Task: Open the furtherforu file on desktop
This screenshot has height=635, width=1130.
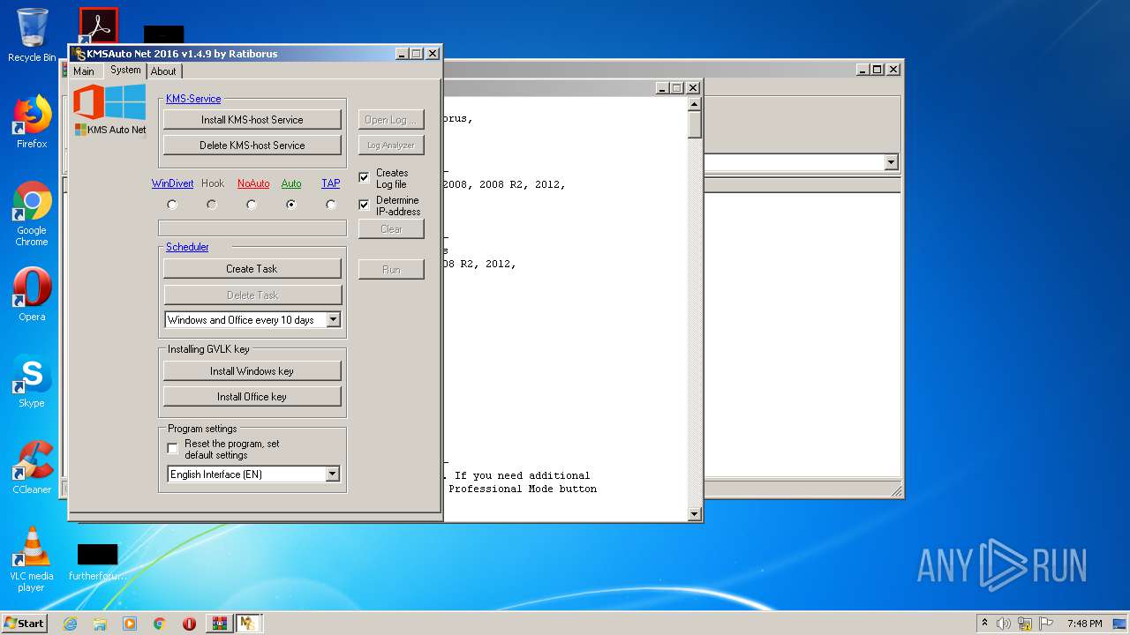Action: click(x=97, y=562)
